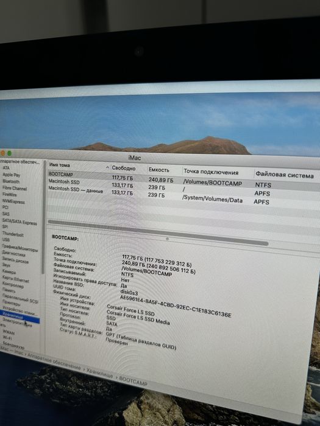The height and width of the screenshot is (426, 320).
Task: Select Bluetooth in the sidebar
Action: (x=11, y=181)
